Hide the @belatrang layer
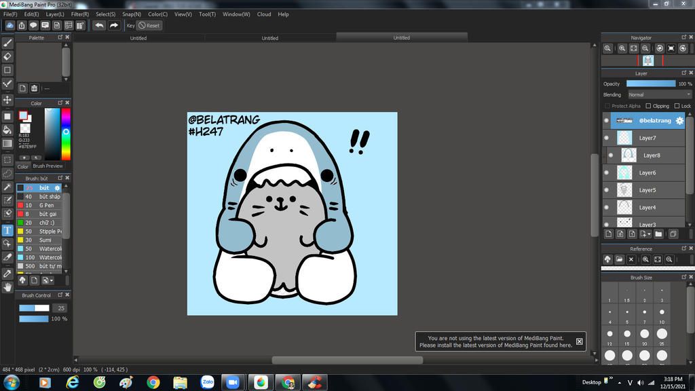The image size is (695, 391). [607, 121]
